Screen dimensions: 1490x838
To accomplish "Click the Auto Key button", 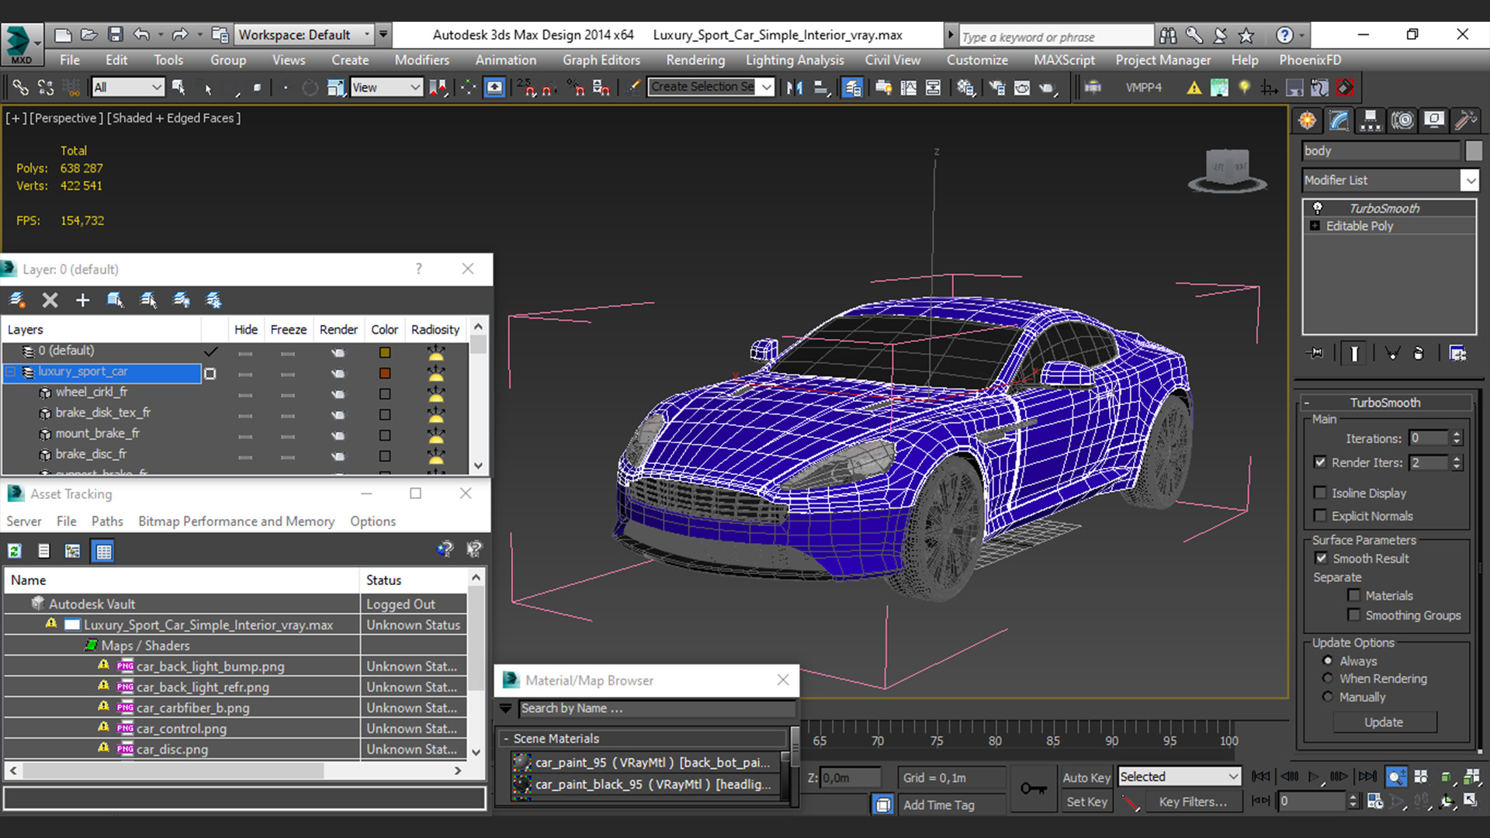I will point(1086,777).
